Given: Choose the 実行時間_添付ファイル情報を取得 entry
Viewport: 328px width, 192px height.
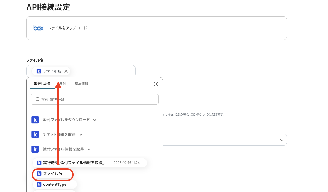Looking at the screenshot, I should pyautogui.click(x=75, y=163).
